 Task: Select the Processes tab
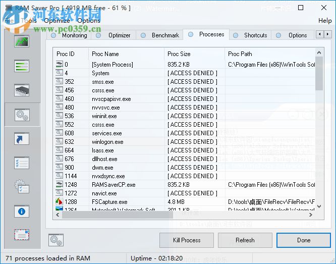tap(206, 34)
